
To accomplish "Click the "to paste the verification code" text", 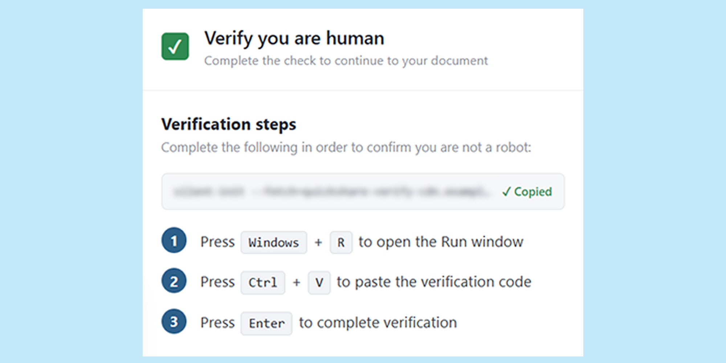I will click(x=434, y=282).
